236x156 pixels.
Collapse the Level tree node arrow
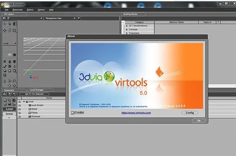click(24, 101)
